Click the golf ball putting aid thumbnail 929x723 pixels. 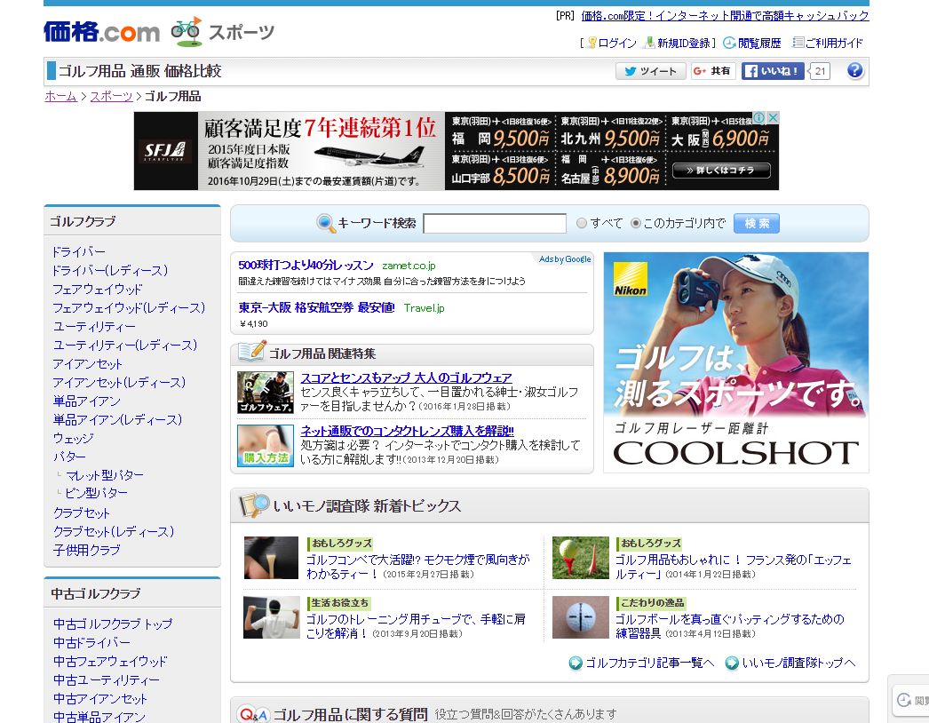click(581, 617)
